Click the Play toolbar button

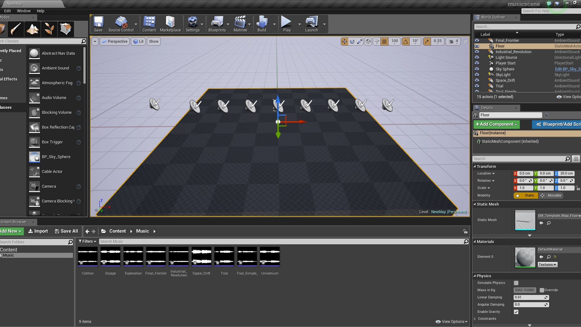click(x=287, y=24)
